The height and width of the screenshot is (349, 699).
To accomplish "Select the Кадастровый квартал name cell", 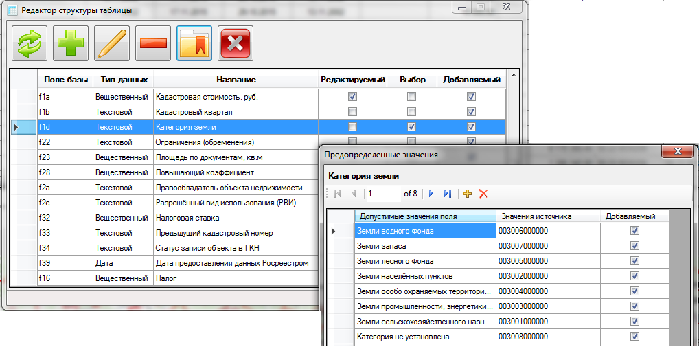I will click(x=236, y=111).
